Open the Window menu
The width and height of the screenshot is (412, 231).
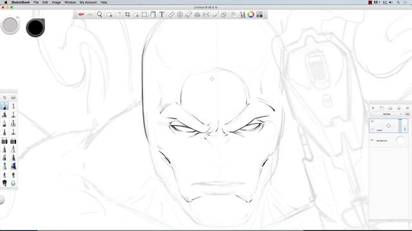pyautogui.click(x=70, y=3)
